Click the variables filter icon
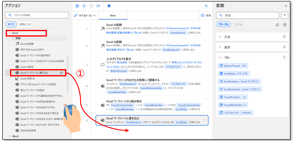Viewport: 293px width, 141px height. [285, 15]
